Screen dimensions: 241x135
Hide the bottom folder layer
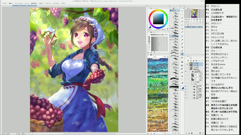tap(186, 98)
